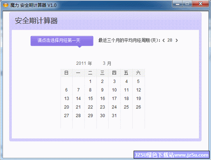Choose day 16 in the calendar
211x160 pixels.
pyautogui.click(x=102, y=99)
